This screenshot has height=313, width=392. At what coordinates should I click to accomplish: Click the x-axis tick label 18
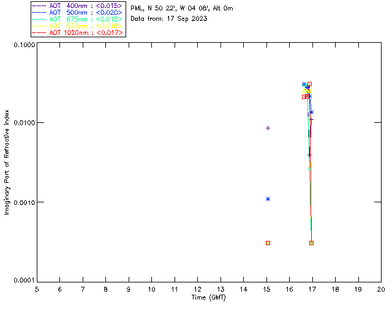tap(335, 289)
